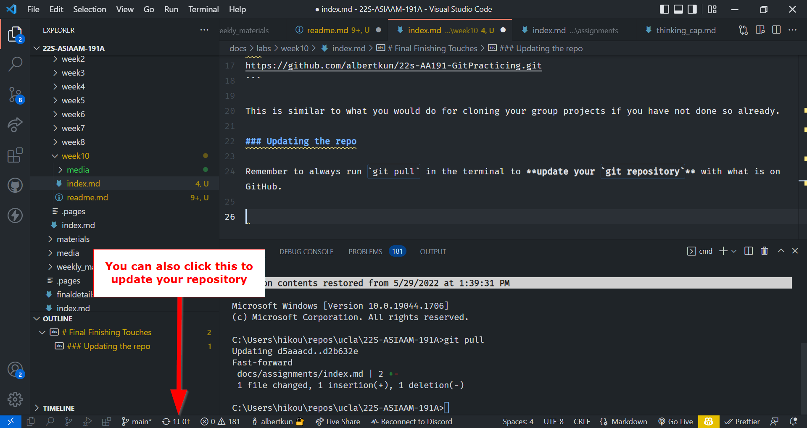Open the Terminal menu

tap(203, 9)
